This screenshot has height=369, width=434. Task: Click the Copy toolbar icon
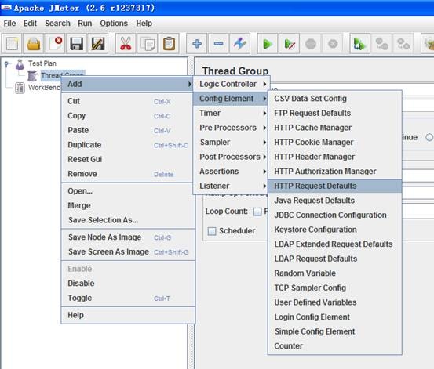click(148, 44)
